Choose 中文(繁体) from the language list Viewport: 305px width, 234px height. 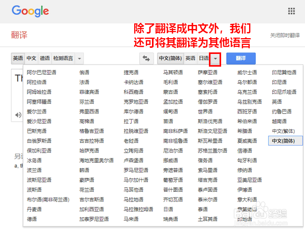point(284,131)
